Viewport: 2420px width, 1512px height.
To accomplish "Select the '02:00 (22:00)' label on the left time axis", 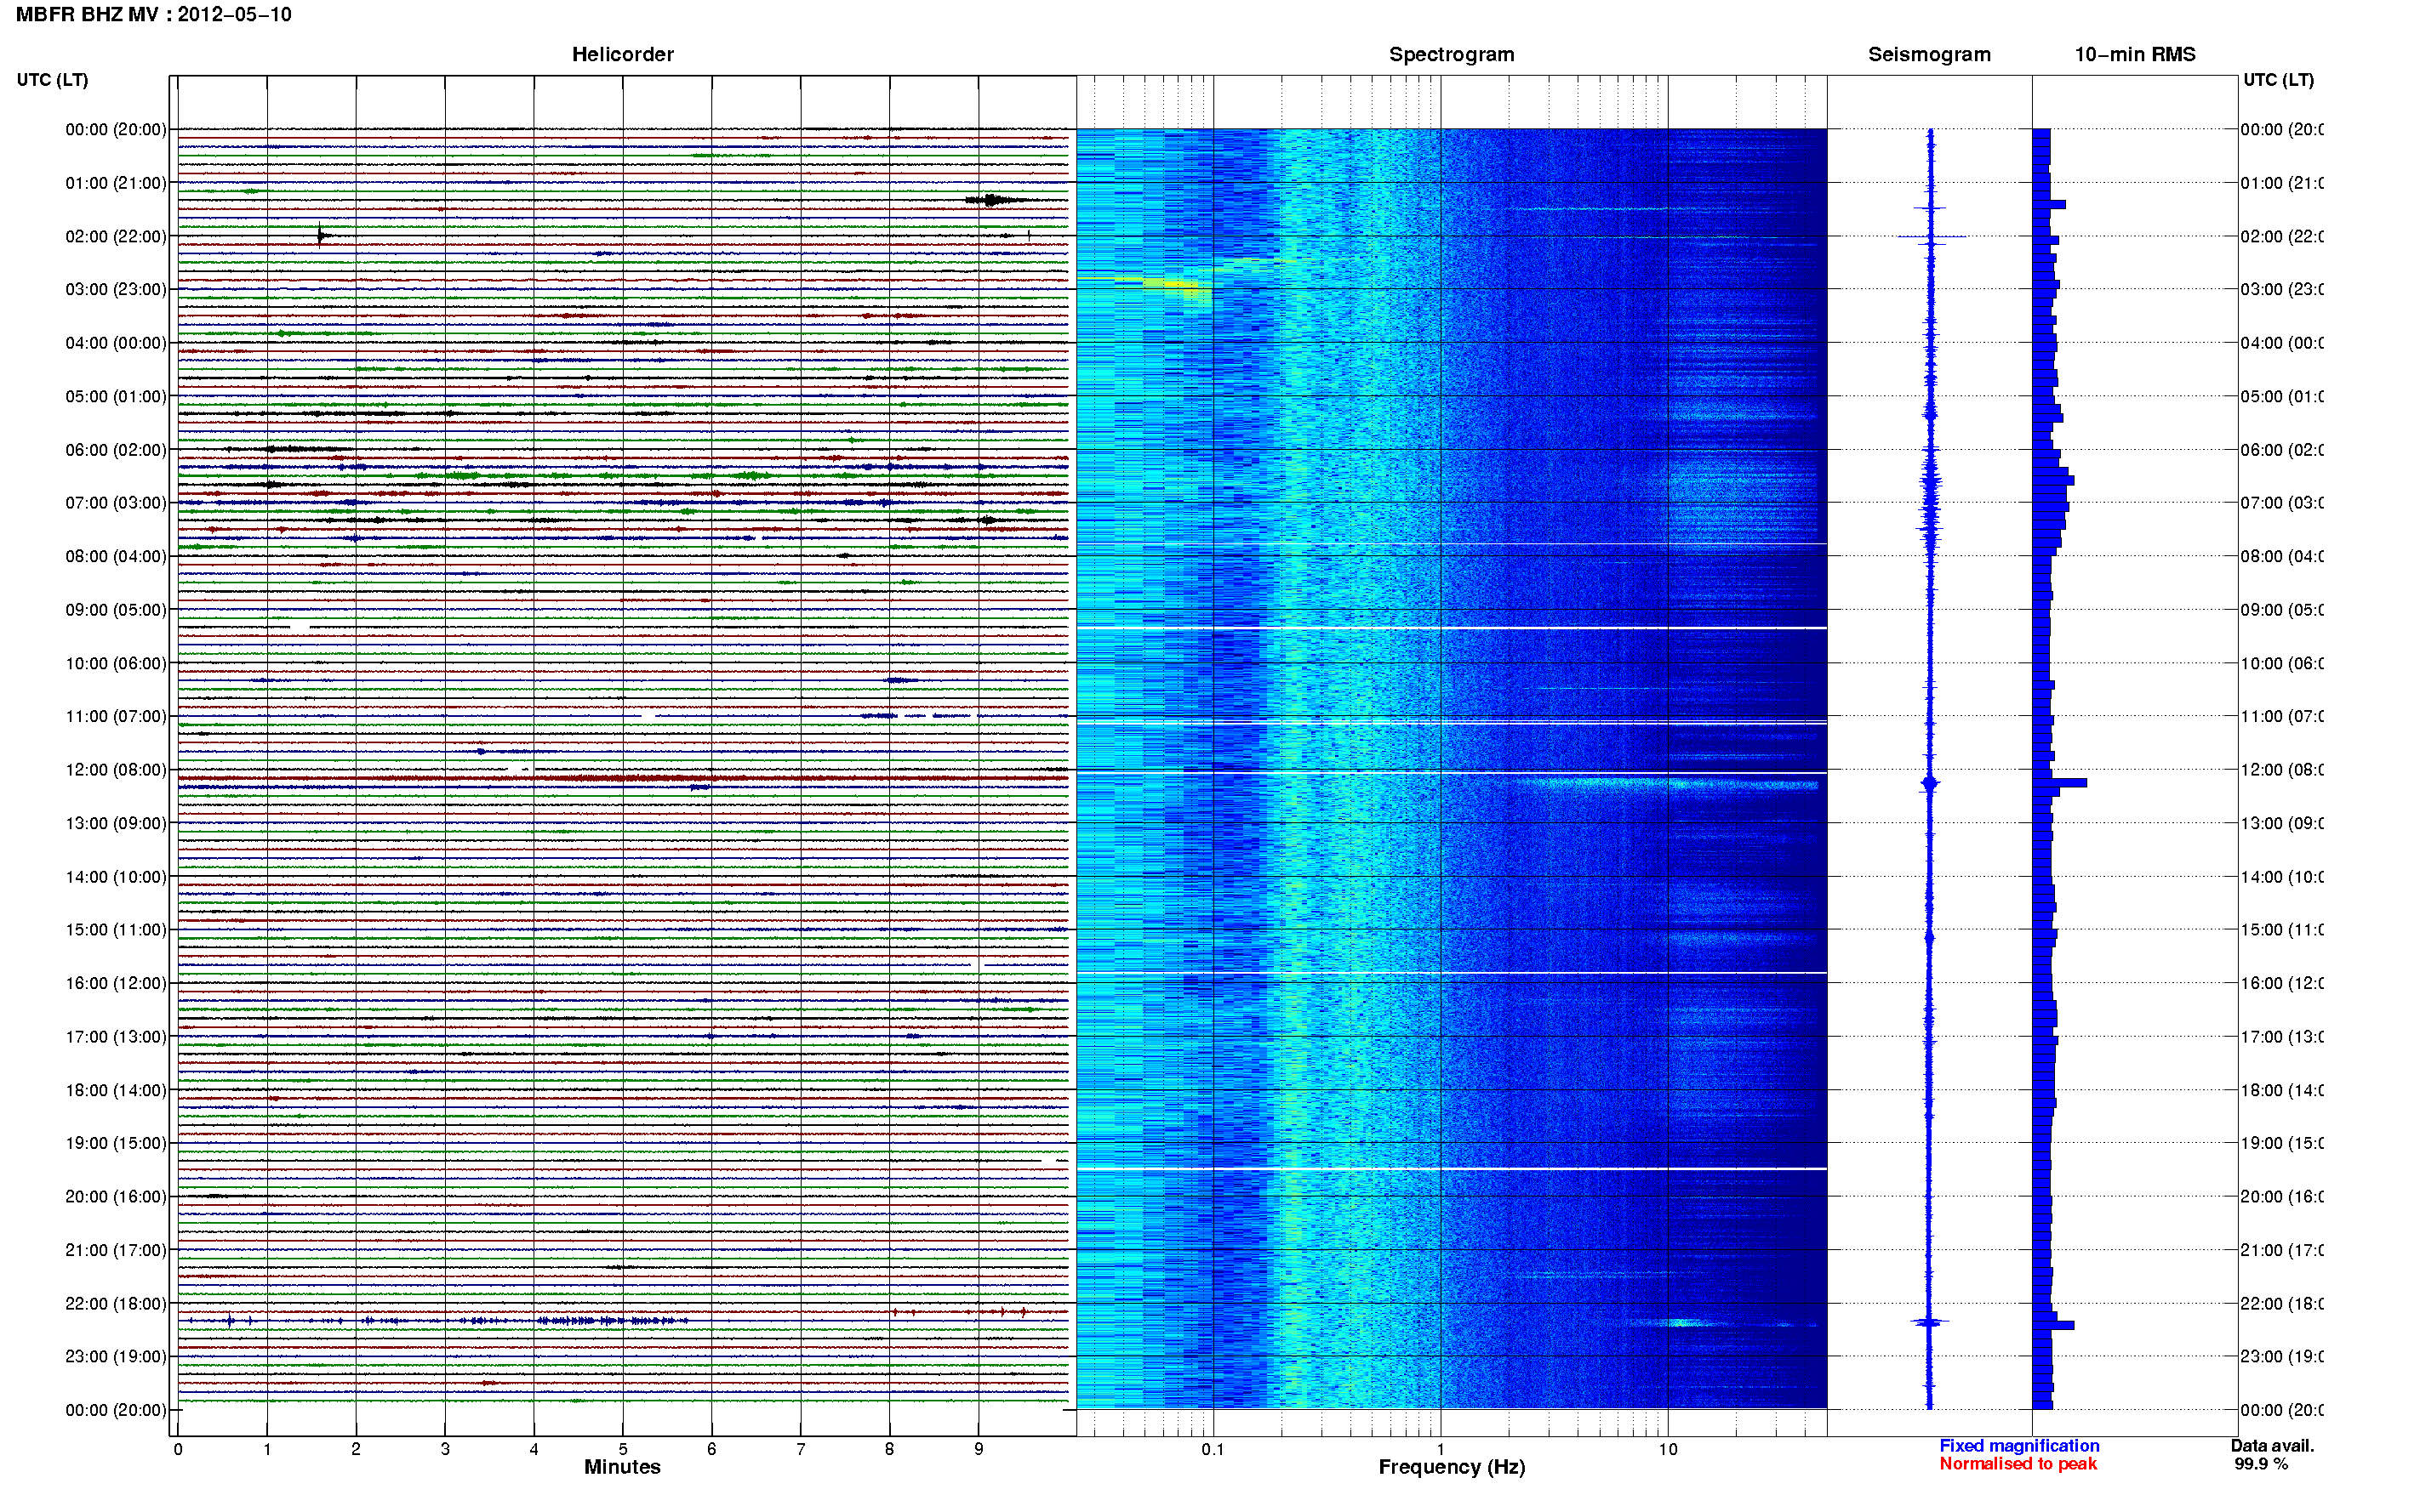I will (116, 237).
